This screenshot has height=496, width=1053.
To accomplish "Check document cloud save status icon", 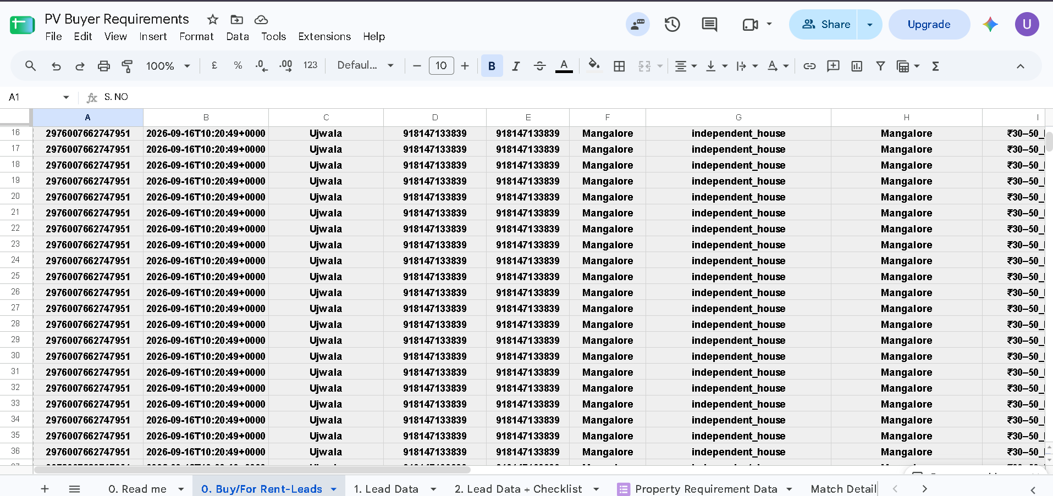I will (x=261, y=20).
